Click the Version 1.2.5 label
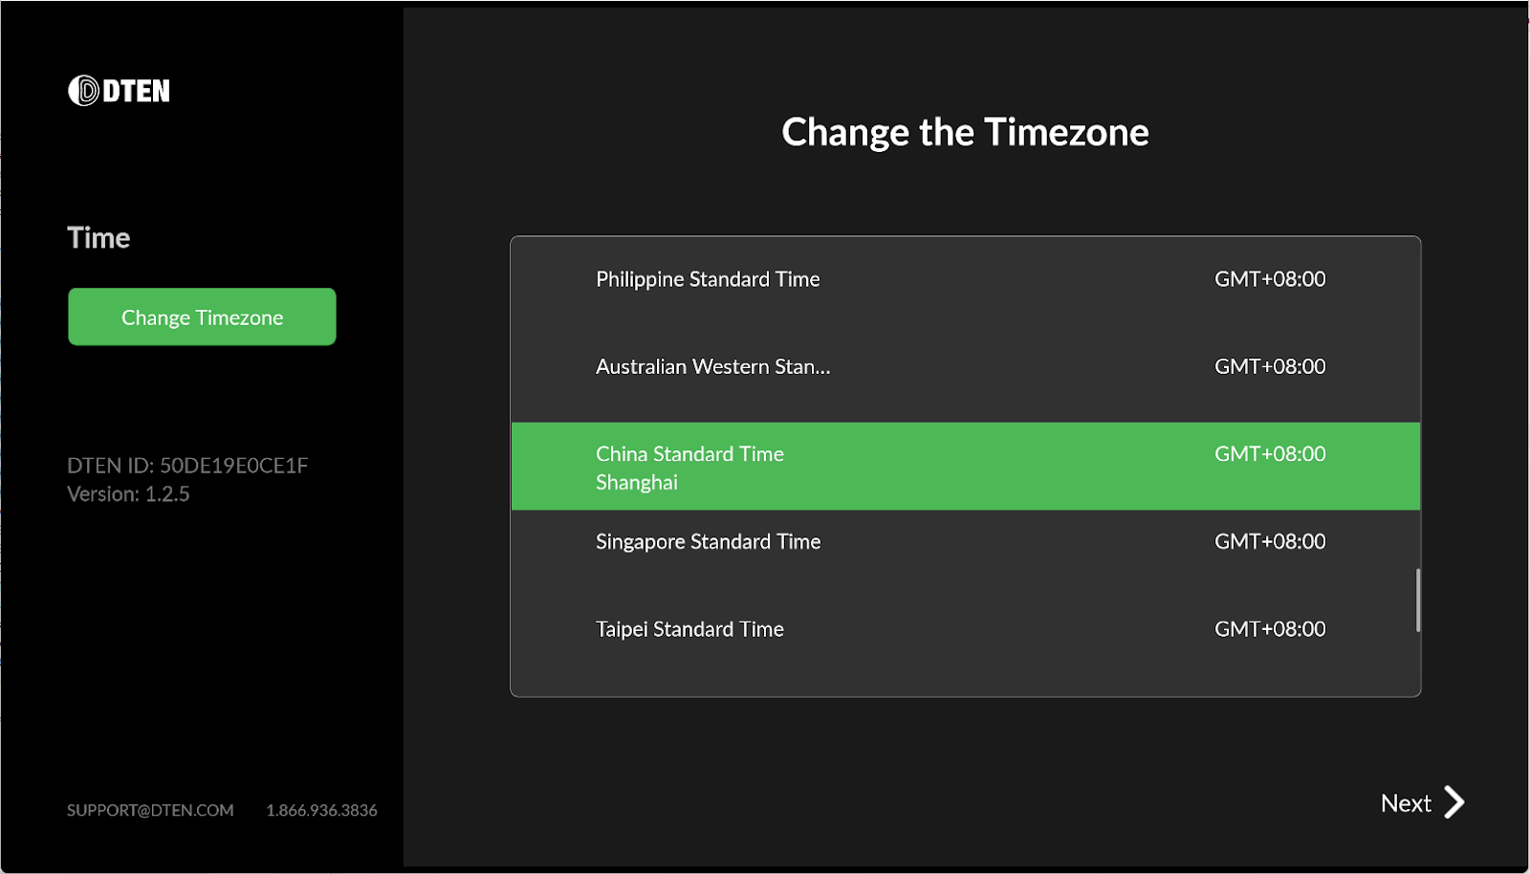The height and width of the screenshot is (874, 1530). tap(128, 494)
